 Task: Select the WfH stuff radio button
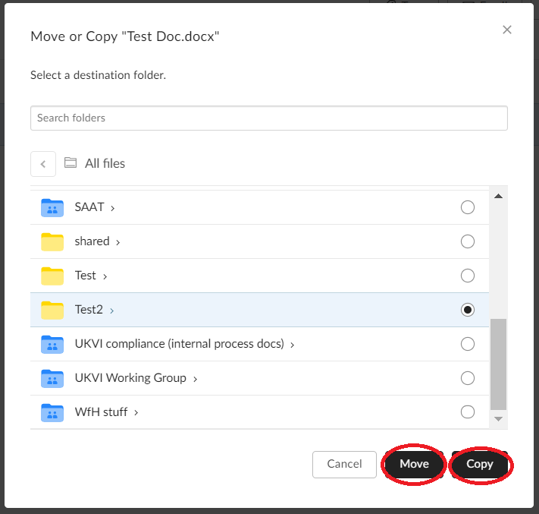[468, 412]
